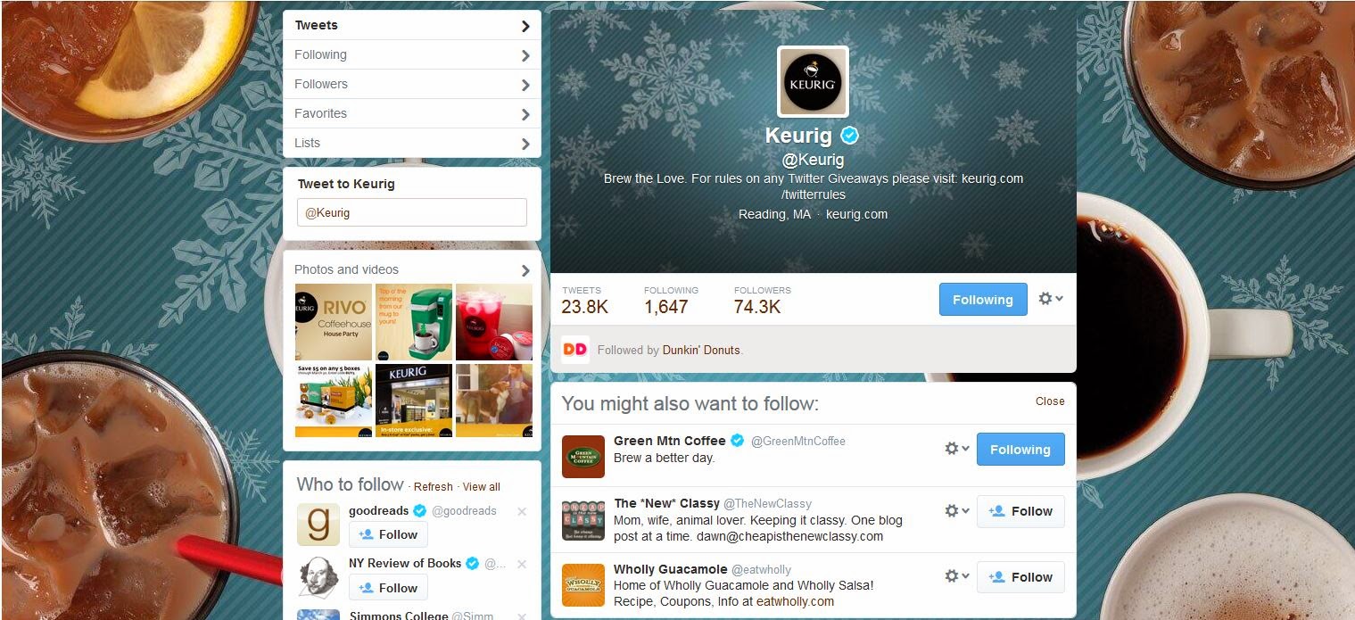
Task: Open the RIVO Coffeehouse photo thumbnail
Action: pyautogui.click(x=334, y=321)
